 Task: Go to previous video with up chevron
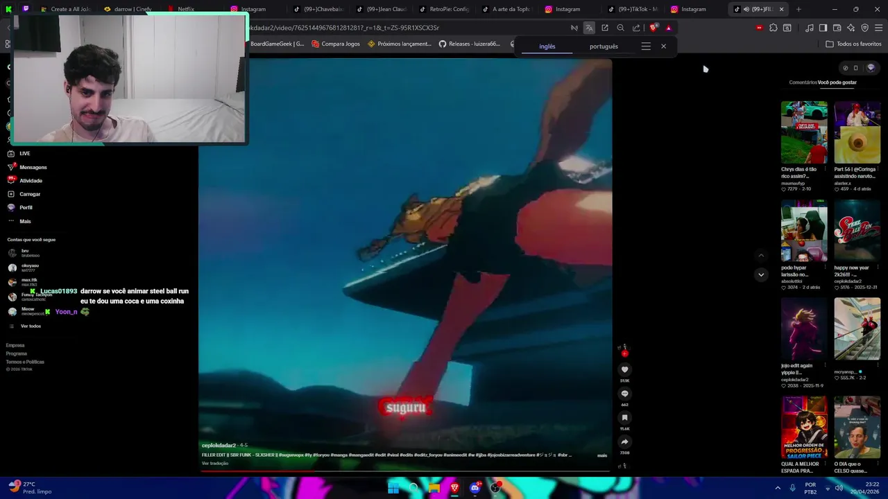point(761,255)
